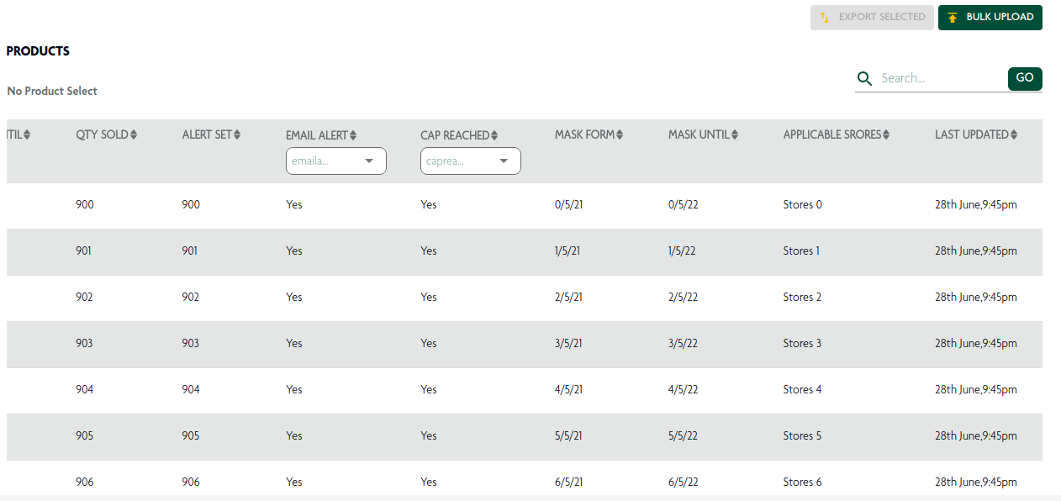Screen dimensions: 1061x501
Task: Click the LAST UPDATED column header label
Action: [x=972, y=134]
